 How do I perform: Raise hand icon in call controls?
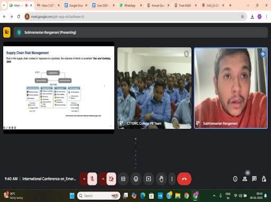tap(161, 179)
